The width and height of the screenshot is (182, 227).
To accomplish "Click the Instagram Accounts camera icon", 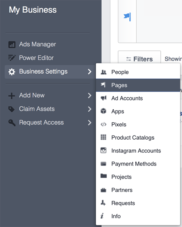I will (x=104, y=150).
